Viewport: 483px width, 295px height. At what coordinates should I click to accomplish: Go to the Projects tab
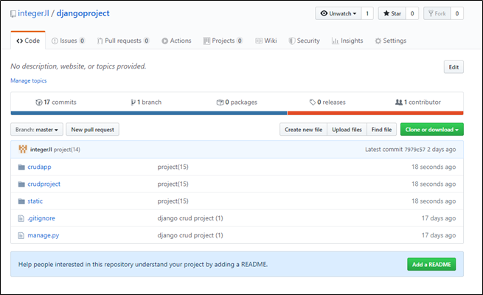click(x=223, y=41)
